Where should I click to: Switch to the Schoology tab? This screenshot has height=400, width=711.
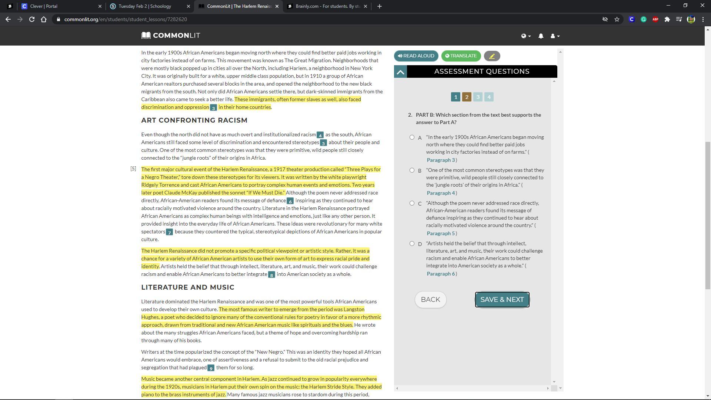pos(145,6)
